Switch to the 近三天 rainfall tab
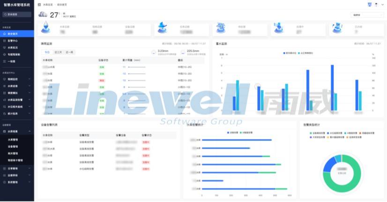387x202 pixels. click(58, 52)
